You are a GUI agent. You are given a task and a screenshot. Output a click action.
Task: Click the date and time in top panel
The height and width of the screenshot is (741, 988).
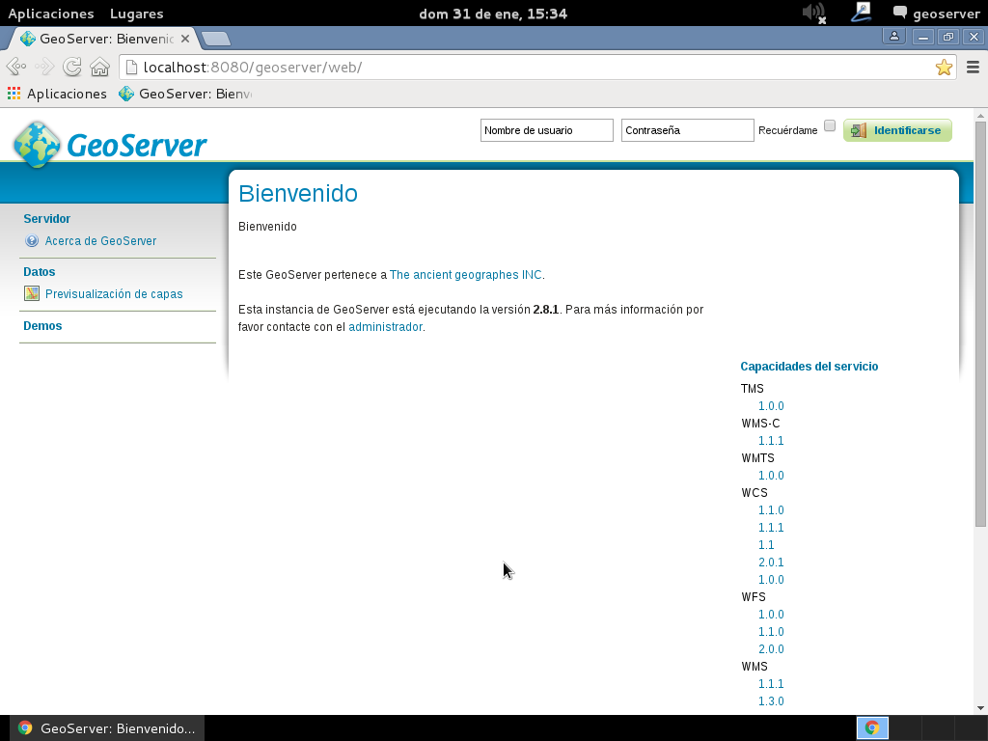point(493,14)
